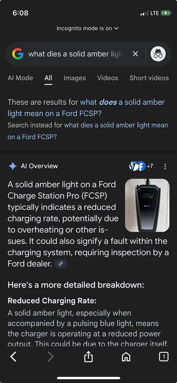This screenshot has width=177, height=383.
Task: Open the Ford charger thumbnail image
Action: point(147,205)
